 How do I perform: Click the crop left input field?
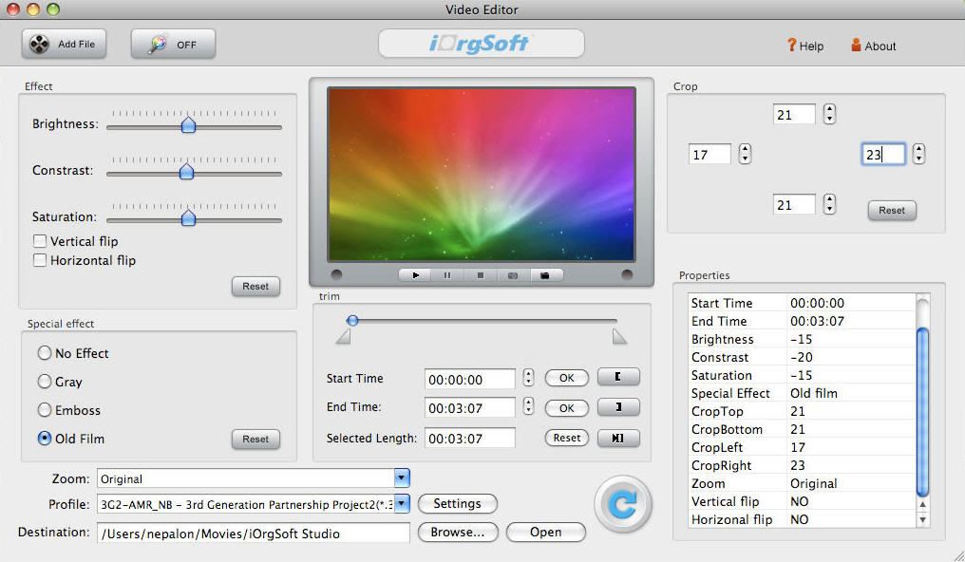pyautogui.click(x=710, y=155)
